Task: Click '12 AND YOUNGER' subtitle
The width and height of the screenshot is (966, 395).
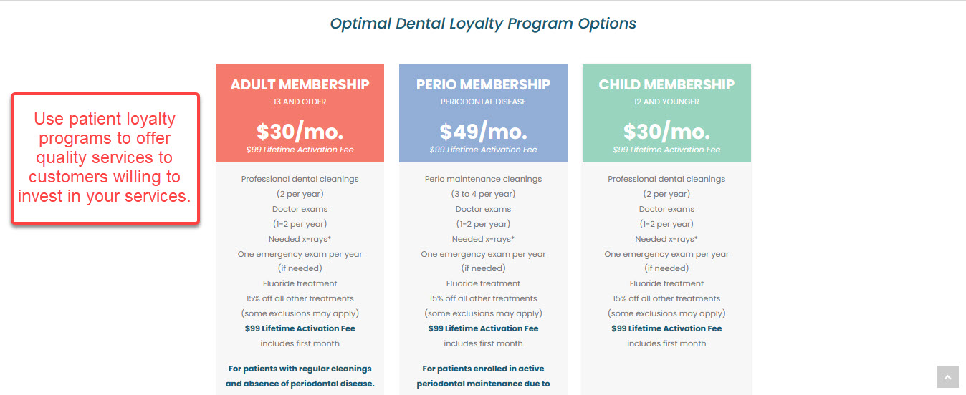Action: click(666, 102)
